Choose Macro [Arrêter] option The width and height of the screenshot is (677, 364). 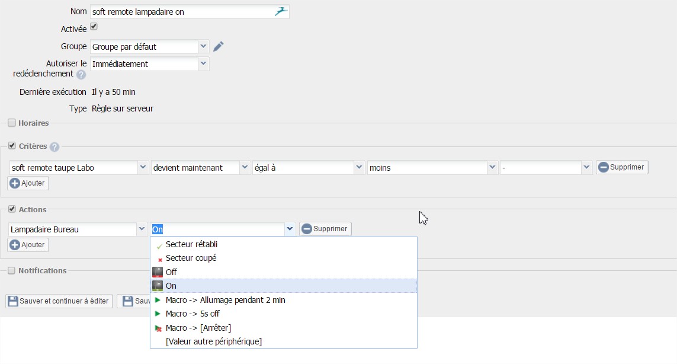click(198, 328)
